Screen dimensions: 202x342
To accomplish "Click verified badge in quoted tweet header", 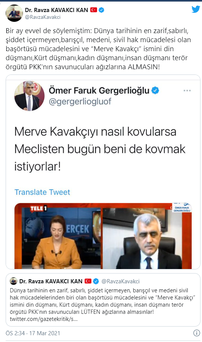I will (96, 281).
